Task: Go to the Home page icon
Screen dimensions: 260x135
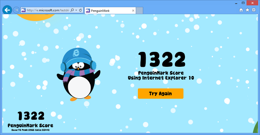Action: point(241,10)
